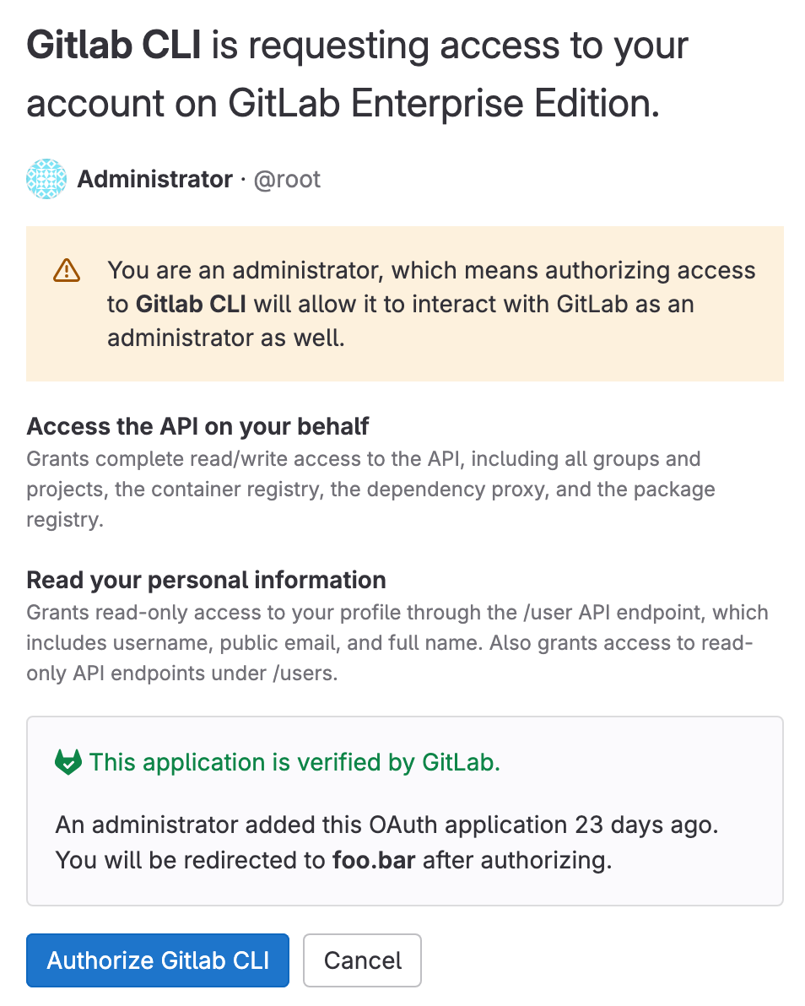Cancel the authorization request
This screenshot has height=1006, width=805.
point(362,960)
